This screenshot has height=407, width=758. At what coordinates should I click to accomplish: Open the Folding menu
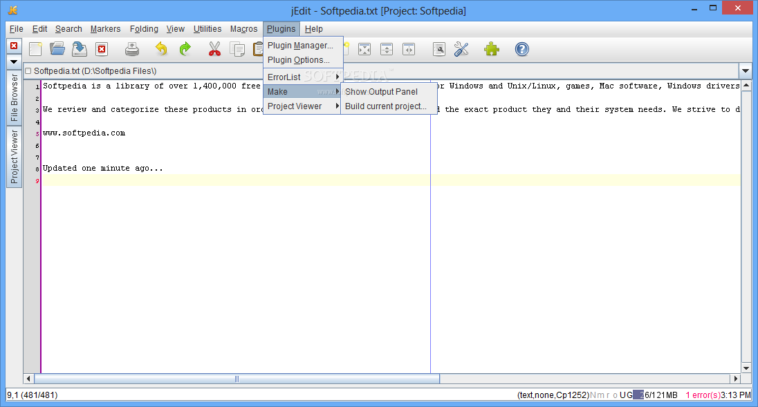pyautogui.click(x=144, y=29)
